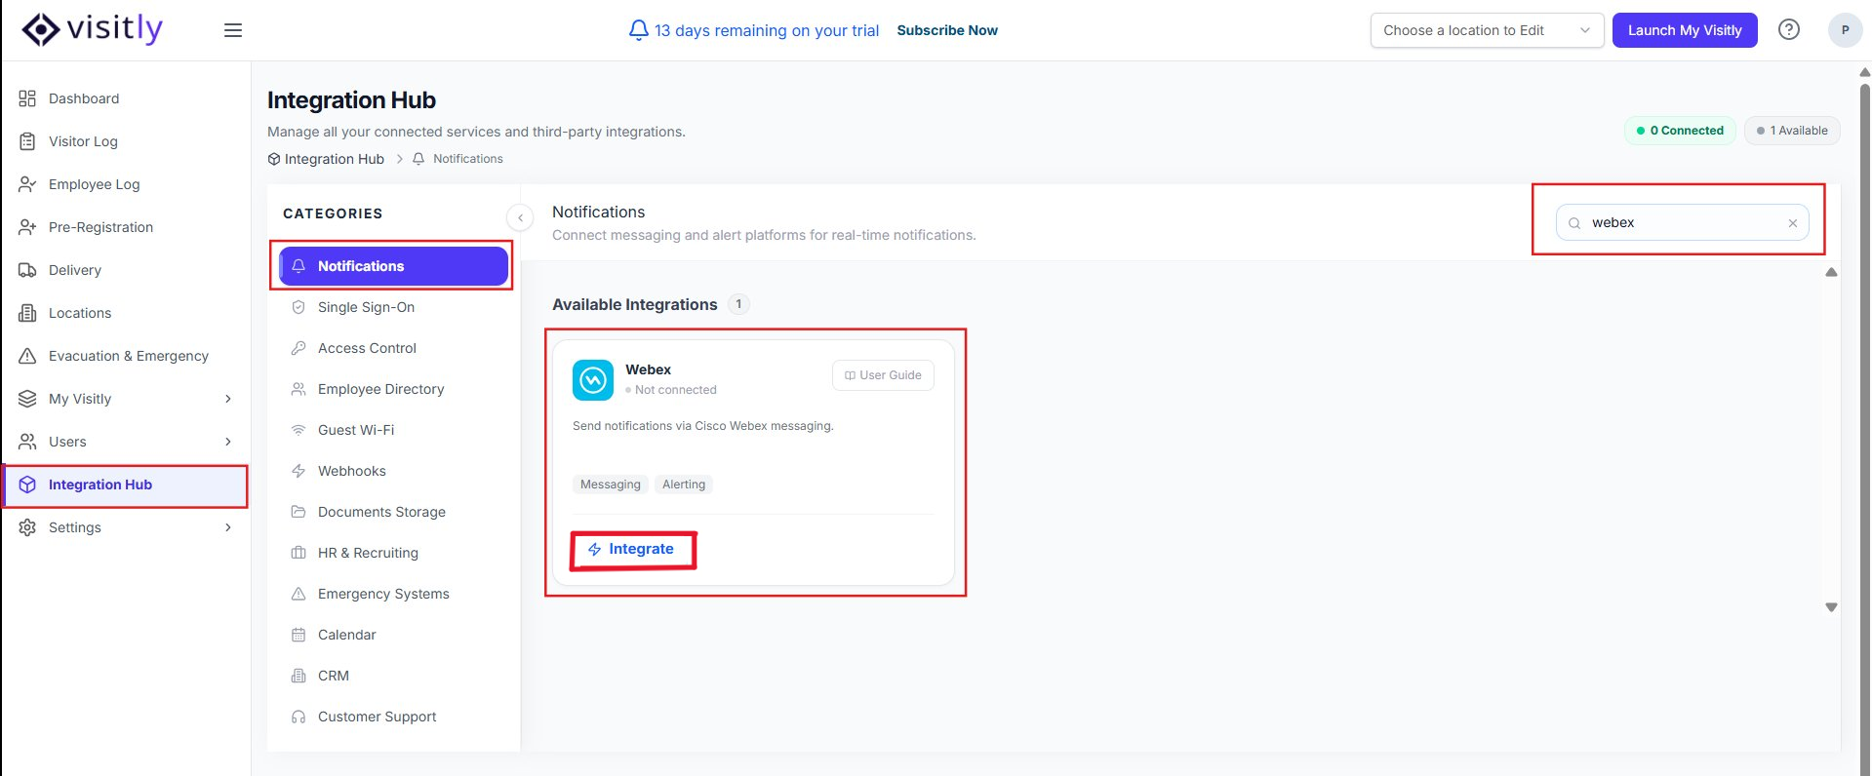Click the Visitor Log clipboard icon
Screen dimensions: 1872x776
(x=27, y=141)
